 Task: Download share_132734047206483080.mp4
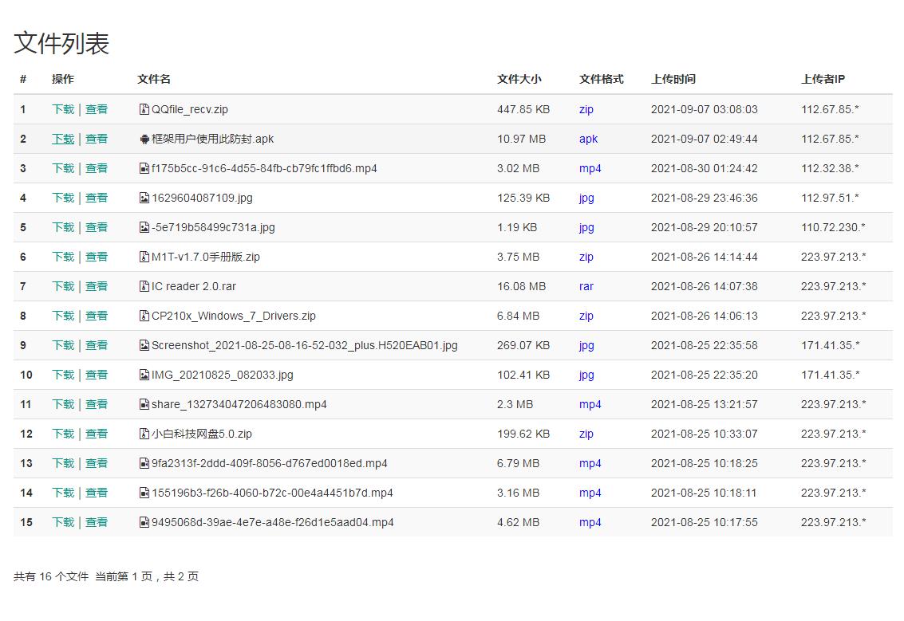click(63, 404)
